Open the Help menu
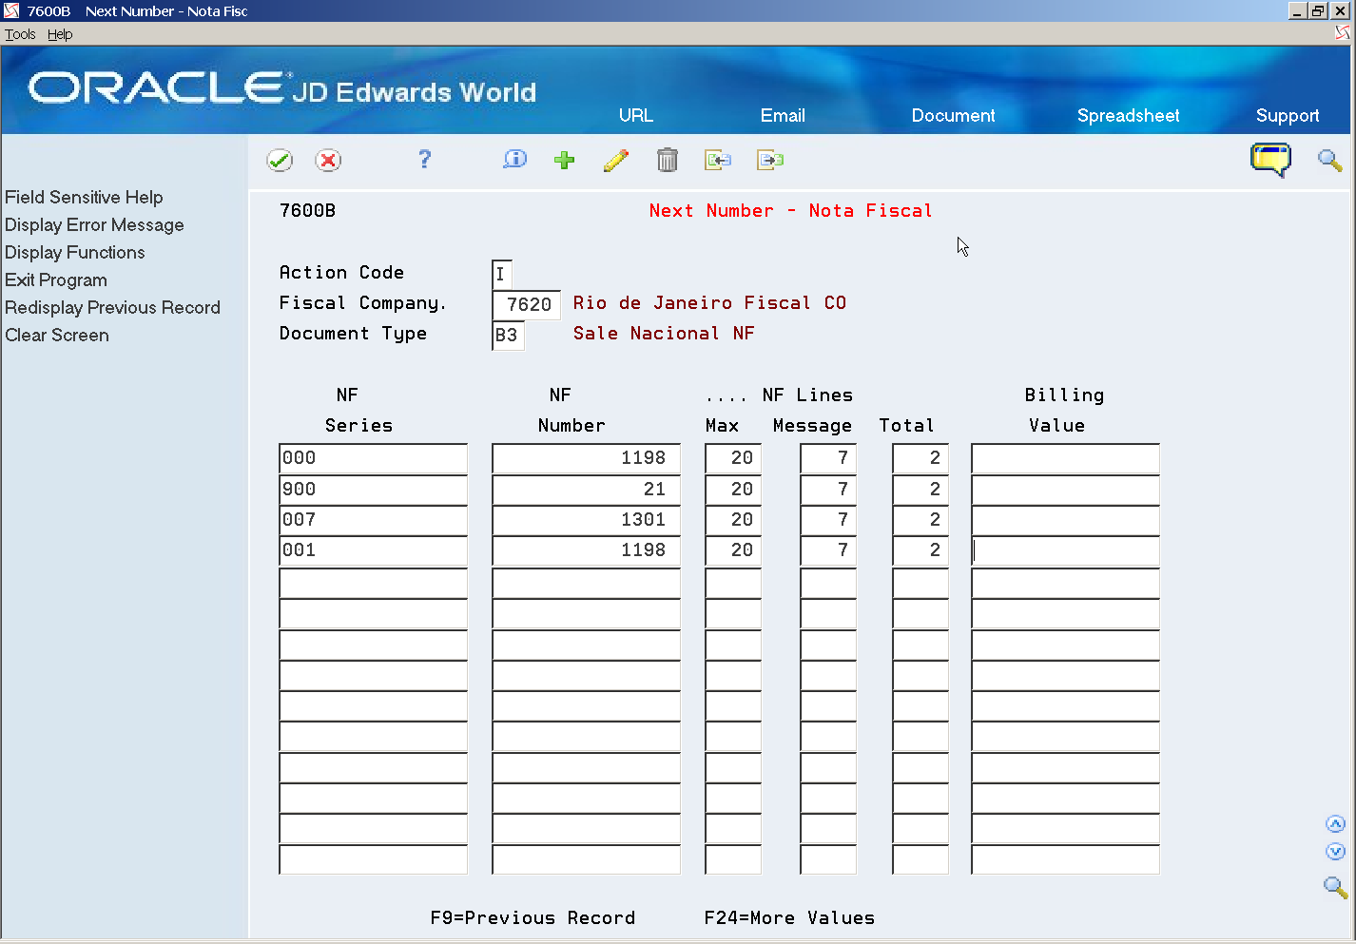This screenshot has height=944, width=1356. coord(60,34)
